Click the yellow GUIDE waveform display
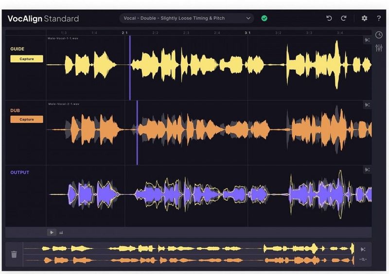This screenshot has height=274, width=389. [x=209, y=65]
